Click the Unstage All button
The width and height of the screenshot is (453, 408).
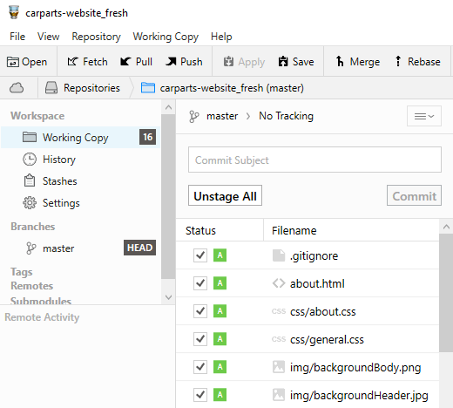tap(225, 195)
